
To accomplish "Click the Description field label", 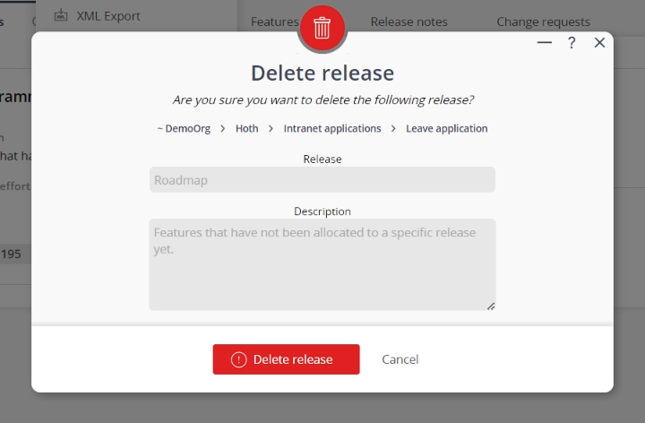I will (322, 211).
